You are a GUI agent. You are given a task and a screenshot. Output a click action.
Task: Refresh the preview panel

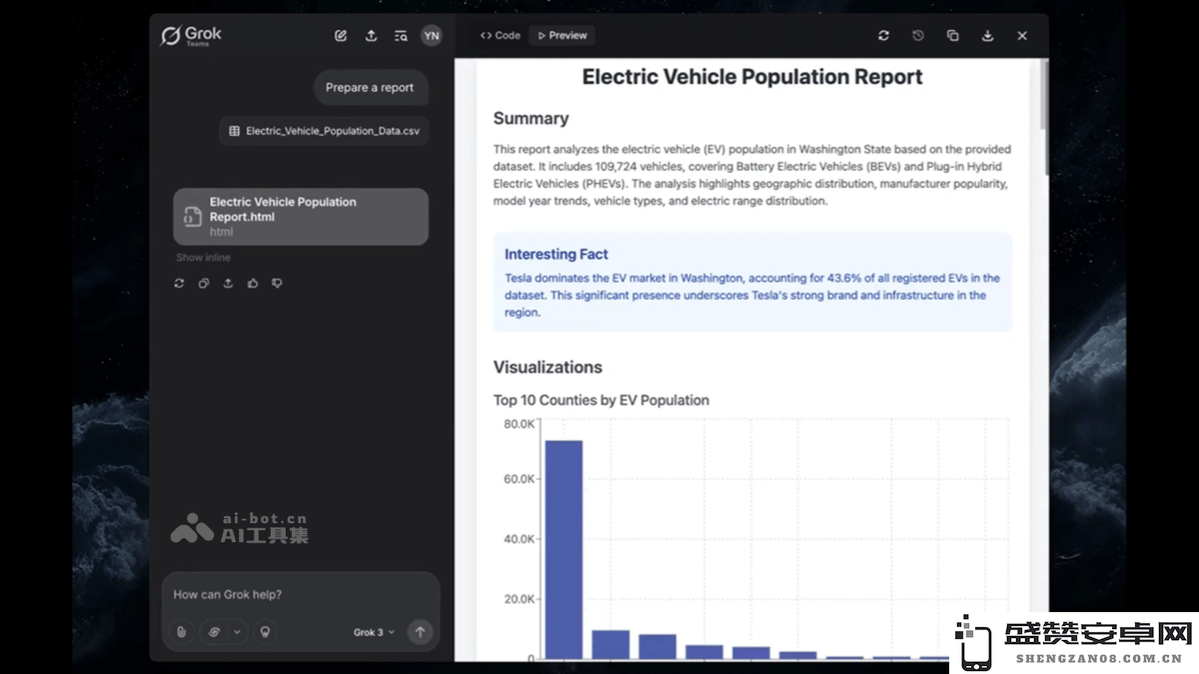click(x=883, y=36)
